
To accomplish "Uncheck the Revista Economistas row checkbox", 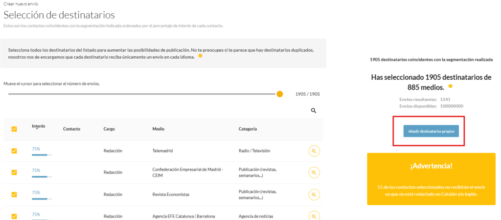I will (x=14, y=194).
